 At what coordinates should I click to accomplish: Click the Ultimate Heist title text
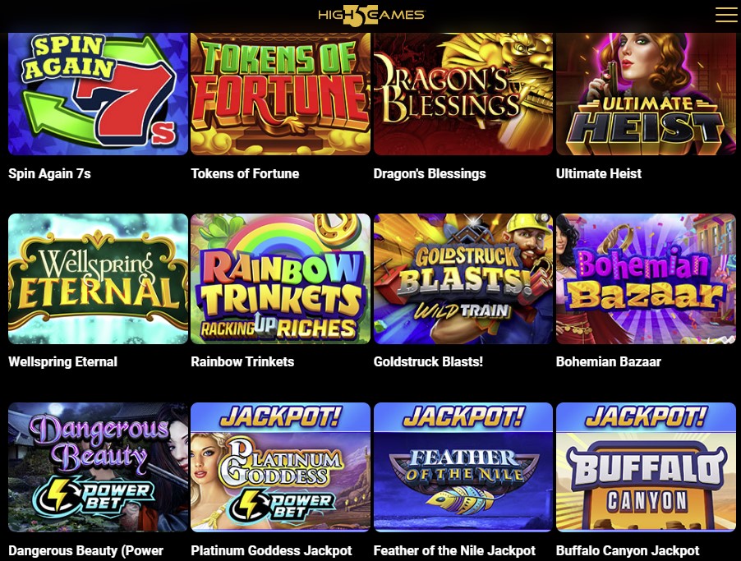pos(599,173)
